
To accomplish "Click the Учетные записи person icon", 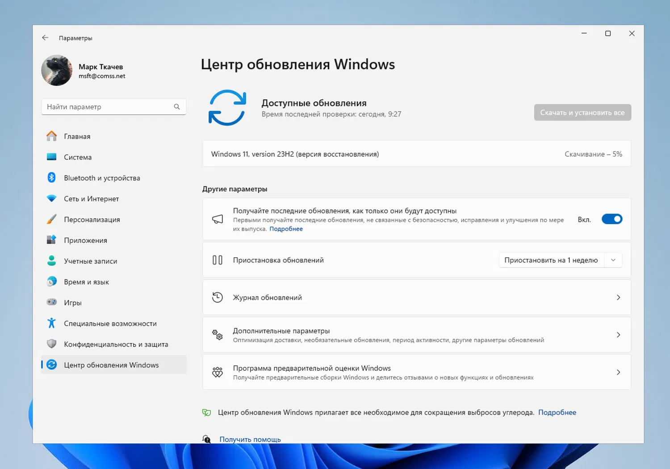I will click(52, 261).
